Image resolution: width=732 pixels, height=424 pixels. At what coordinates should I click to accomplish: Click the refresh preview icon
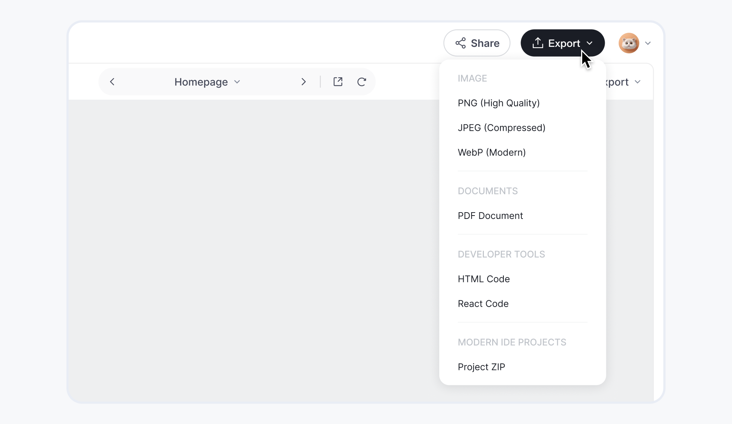tap(361, 82)
